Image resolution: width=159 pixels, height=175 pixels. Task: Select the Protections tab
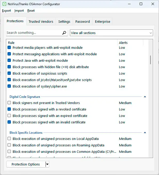click(x=15, y=21)
